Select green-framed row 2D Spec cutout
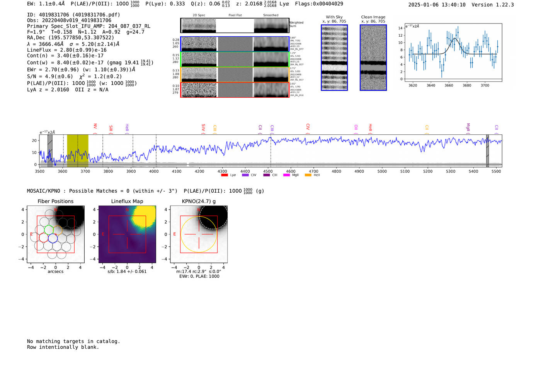This screenshot has width=541, height=368. click(199, 59)
